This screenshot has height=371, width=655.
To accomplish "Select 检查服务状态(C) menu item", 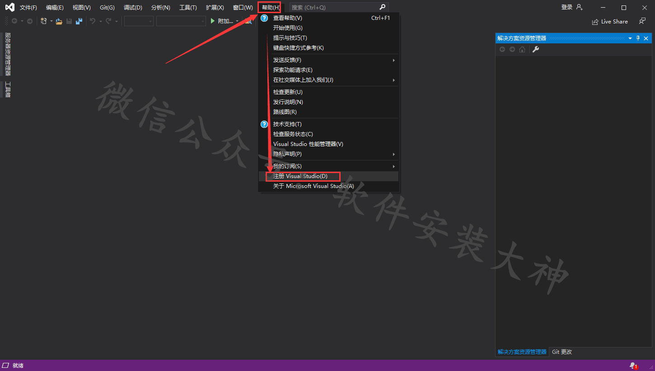I will tap(328, 134).
